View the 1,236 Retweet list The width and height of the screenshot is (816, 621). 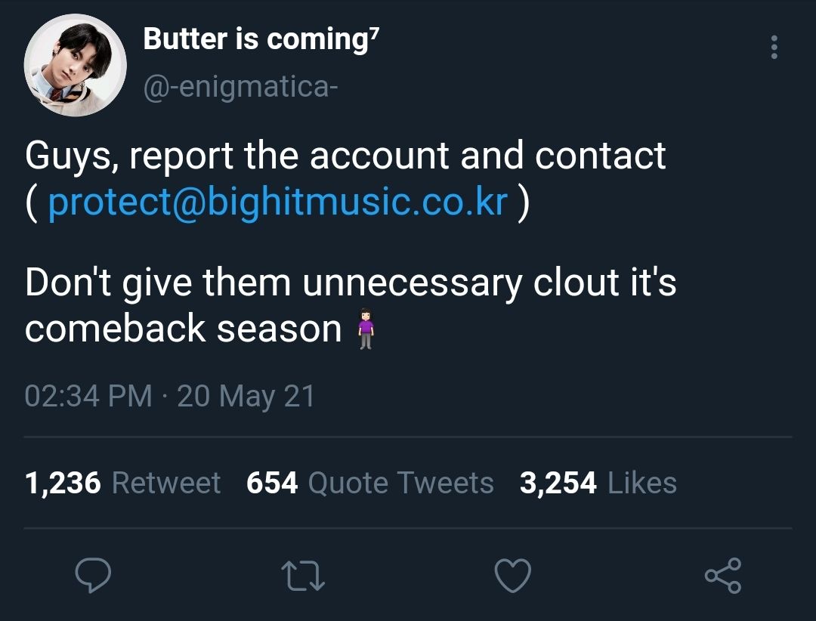click(123, 483)
